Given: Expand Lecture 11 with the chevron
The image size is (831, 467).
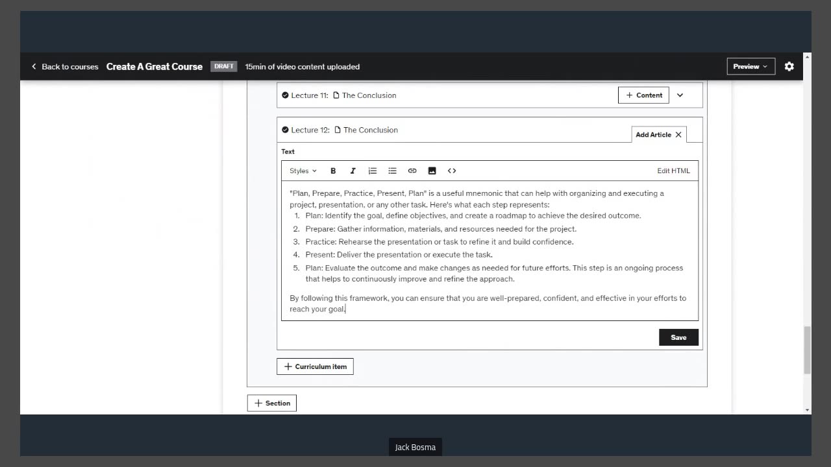Looking at the screenshot, I should [x=680, y=95].
